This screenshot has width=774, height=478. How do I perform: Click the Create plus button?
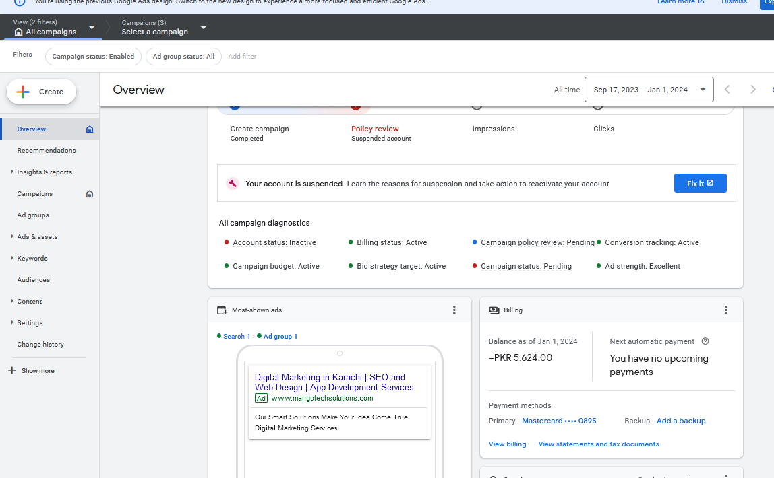(x=42, y=92)
